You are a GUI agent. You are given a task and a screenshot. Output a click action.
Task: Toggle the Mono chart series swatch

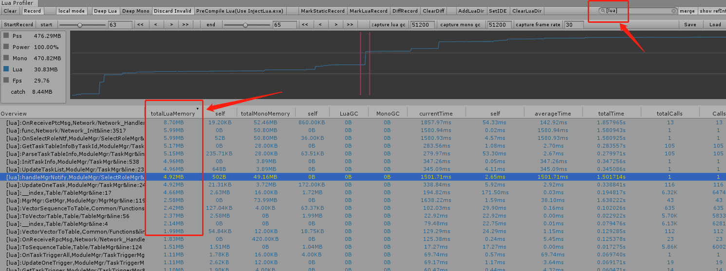[x=6, y=58]
